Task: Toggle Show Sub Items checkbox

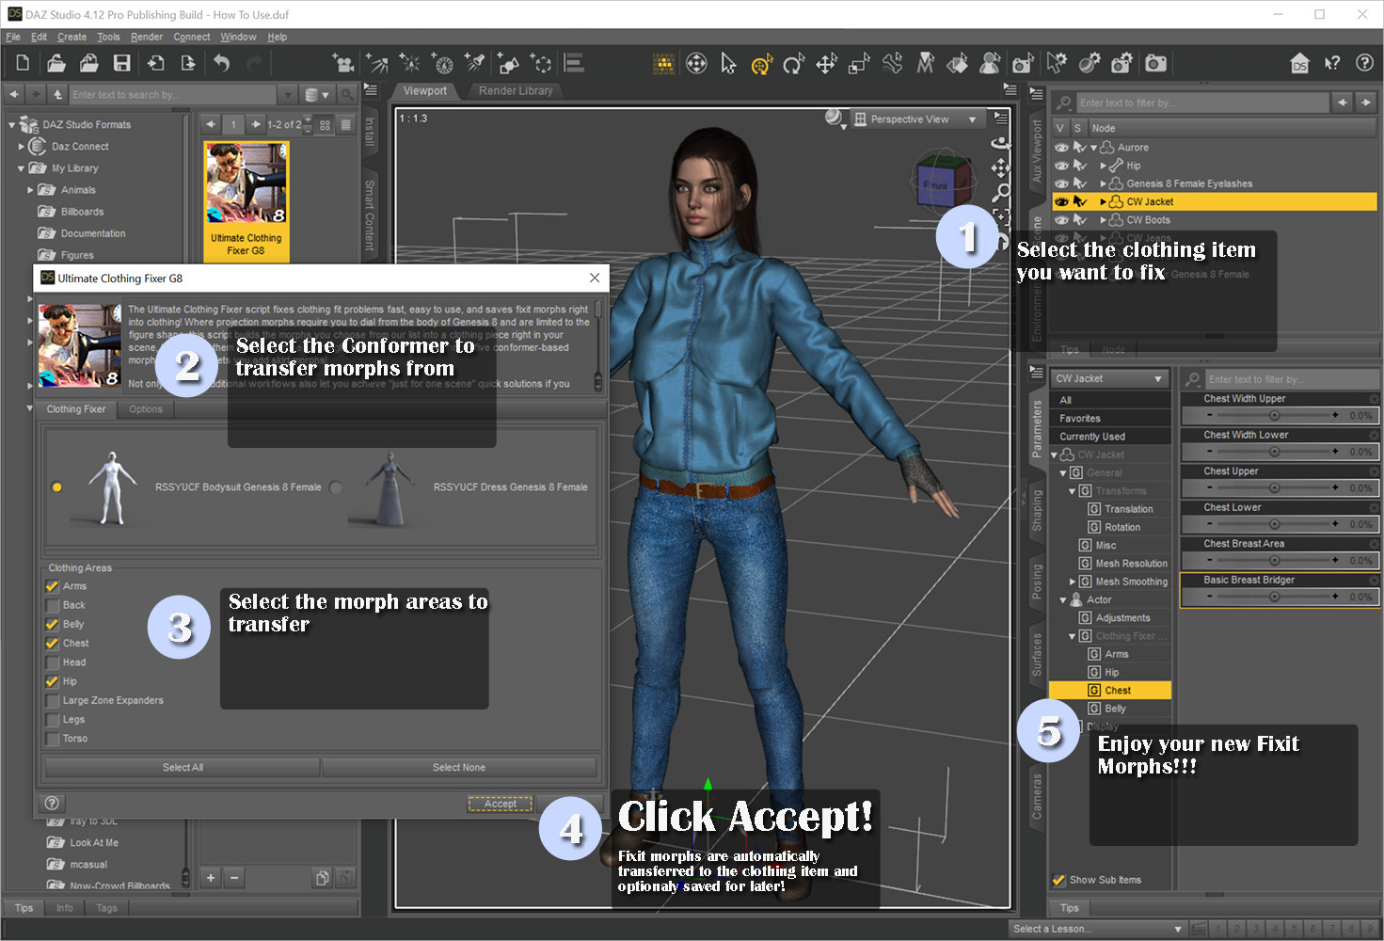Action: pyautogui.click(x=1058, y=880)
